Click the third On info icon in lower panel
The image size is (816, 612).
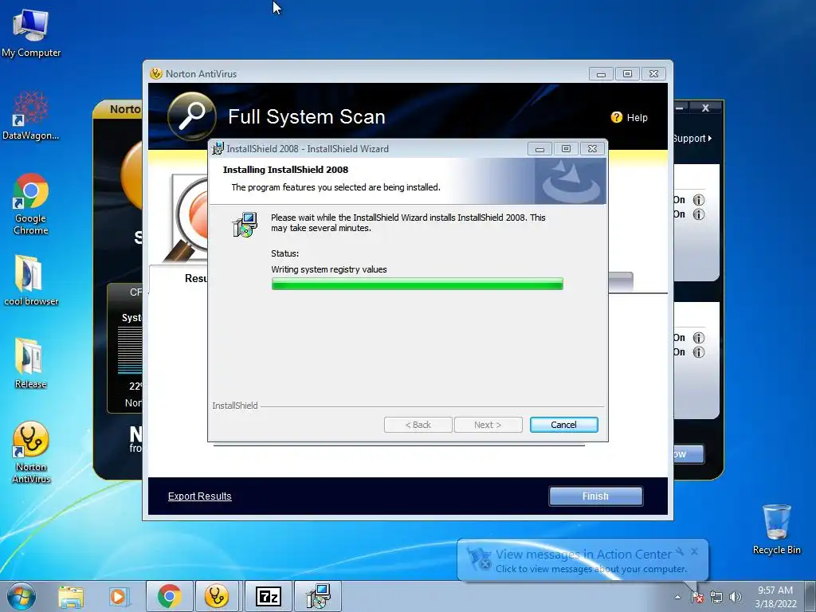[x=698, y=338]
